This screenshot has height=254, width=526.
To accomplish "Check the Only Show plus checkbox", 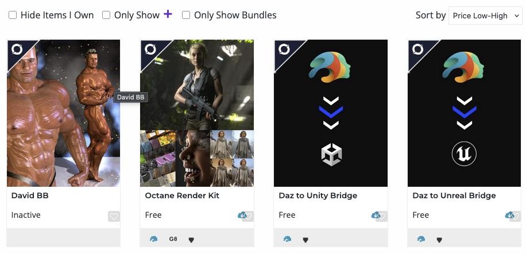I will pyautogui.click(x=106, y=15).
